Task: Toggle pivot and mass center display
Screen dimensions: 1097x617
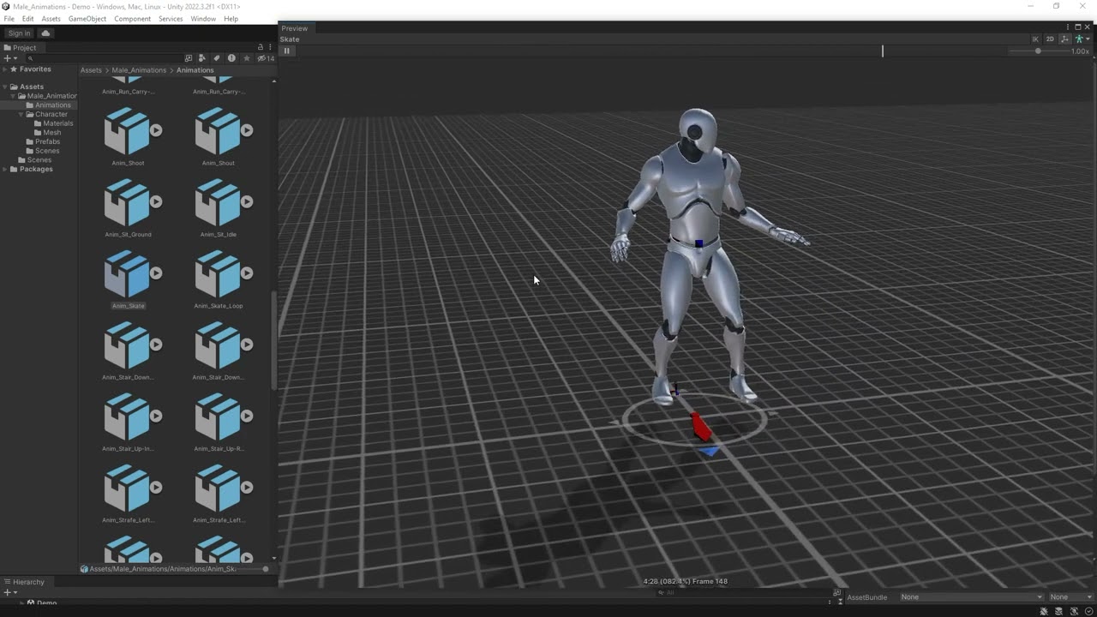Action: (x=1064, y=39)
